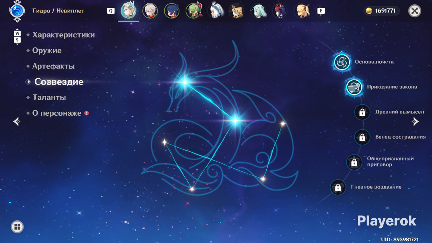Select the blonde ponytail character portrait
432x243 pixels.
click(302, 11)
